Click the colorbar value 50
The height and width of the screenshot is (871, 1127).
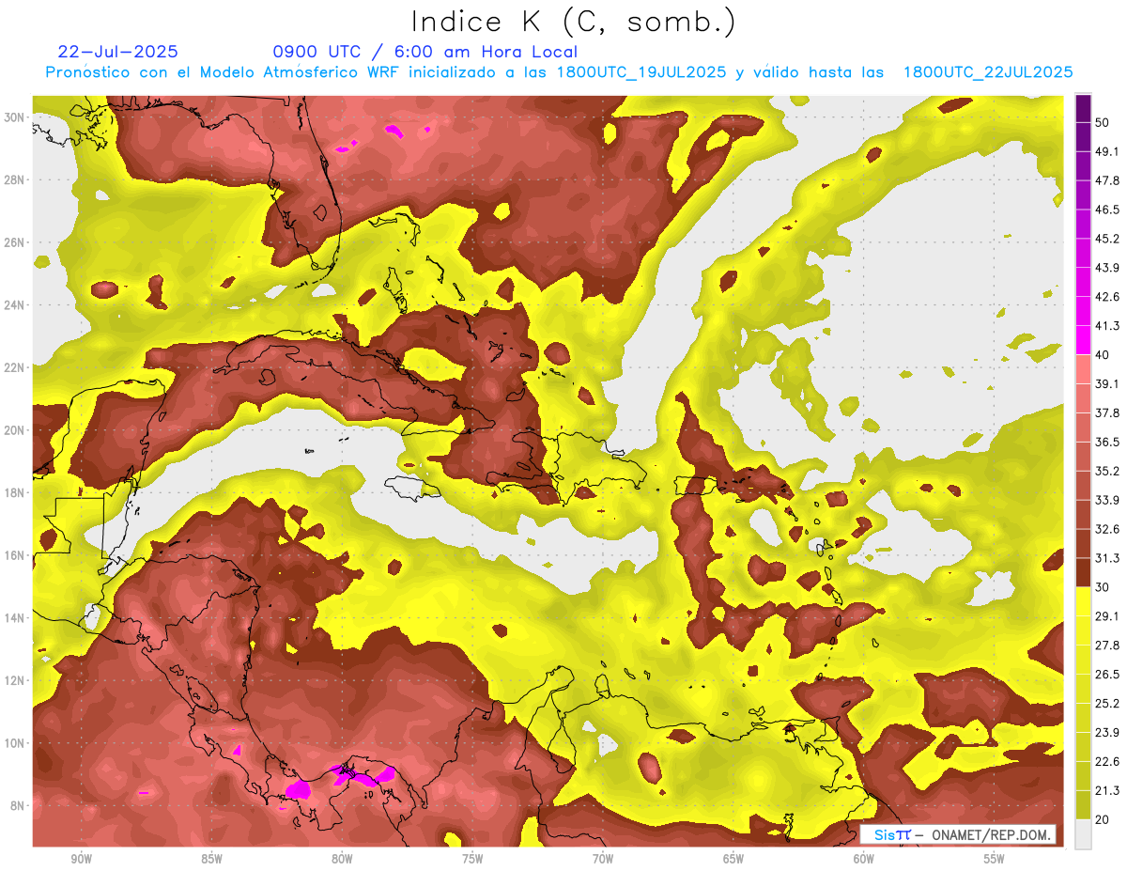(x=1103, y=121)
